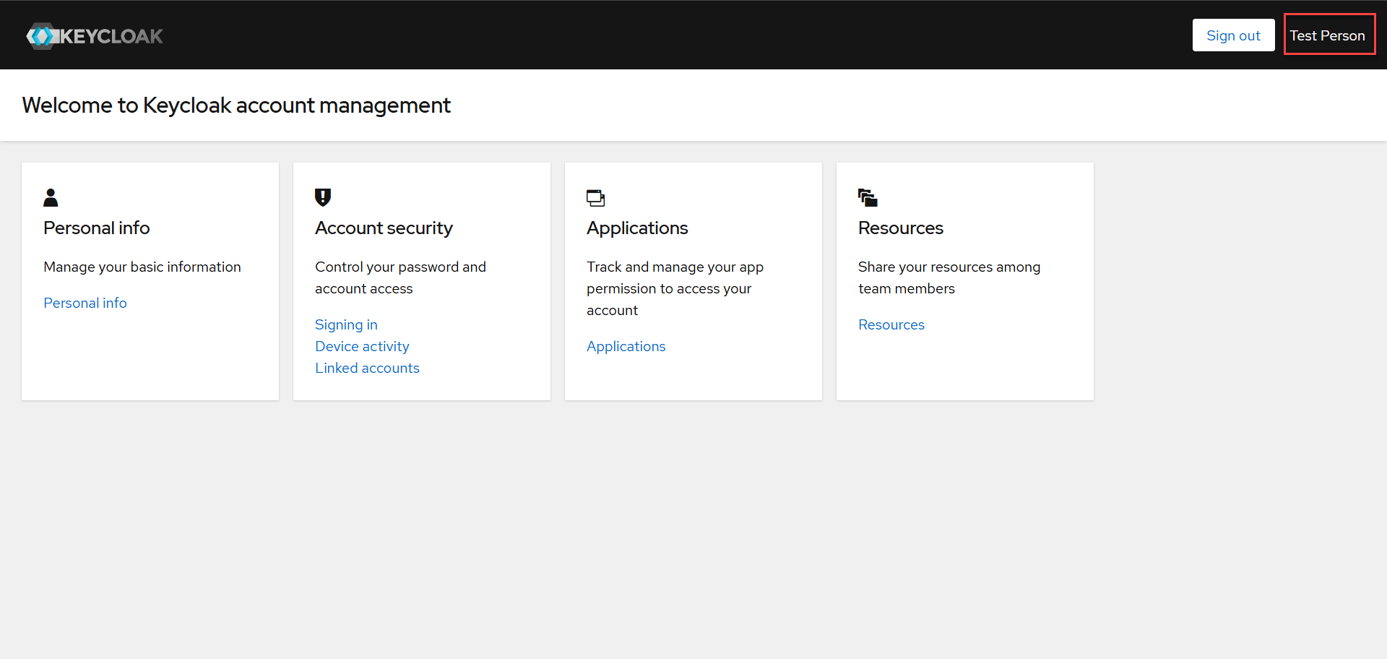Click the Account security card heading

pos(384,228)
